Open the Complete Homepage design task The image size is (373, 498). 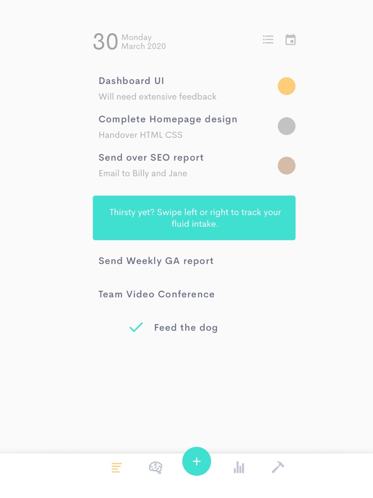pyautogui.click(x=168, y=119)
